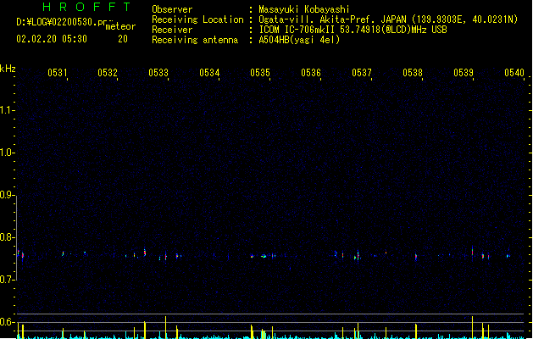Click the 0535 time marker
The image size is (533, 339).
click(260, 73)
